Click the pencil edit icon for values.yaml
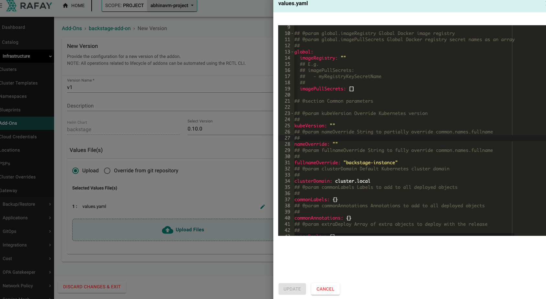Viewport: 546px width, 299px height. [263, 206]
